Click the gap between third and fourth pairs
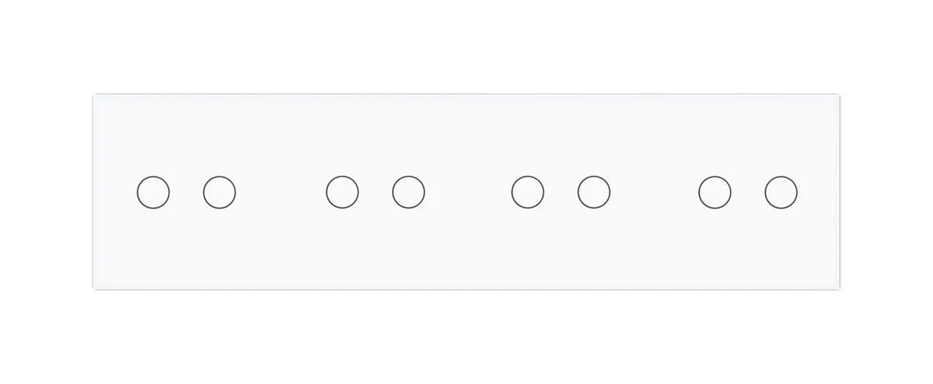This screenshot has height=384, width=933. click(655, 192)
